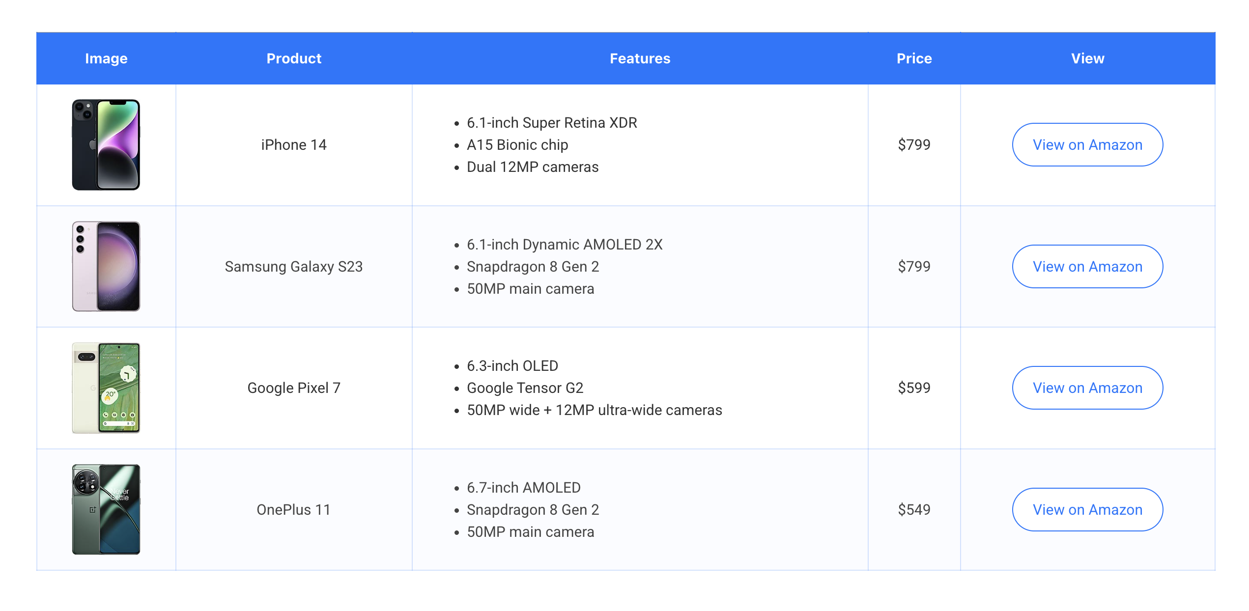This screenshot has height=611, width=1249.
Task: Select the iPhone 14 product name
Action: [294, 145]
